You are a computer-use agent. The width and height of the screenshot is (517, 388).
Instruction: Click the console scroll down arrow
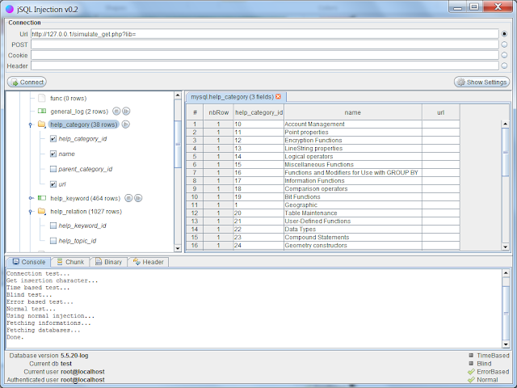tap(506, 344)
